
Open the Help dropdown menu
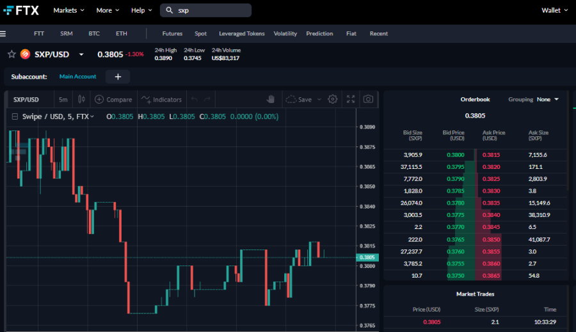[141, 10]
